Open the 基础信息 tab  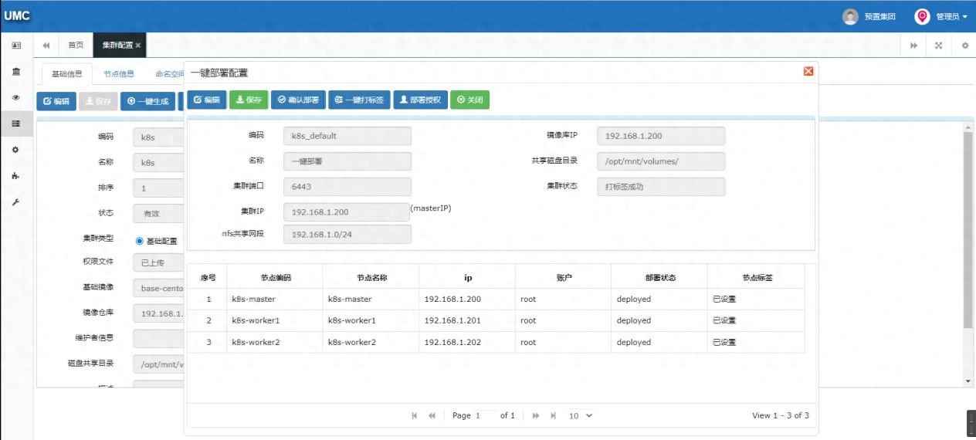[66, 74]
